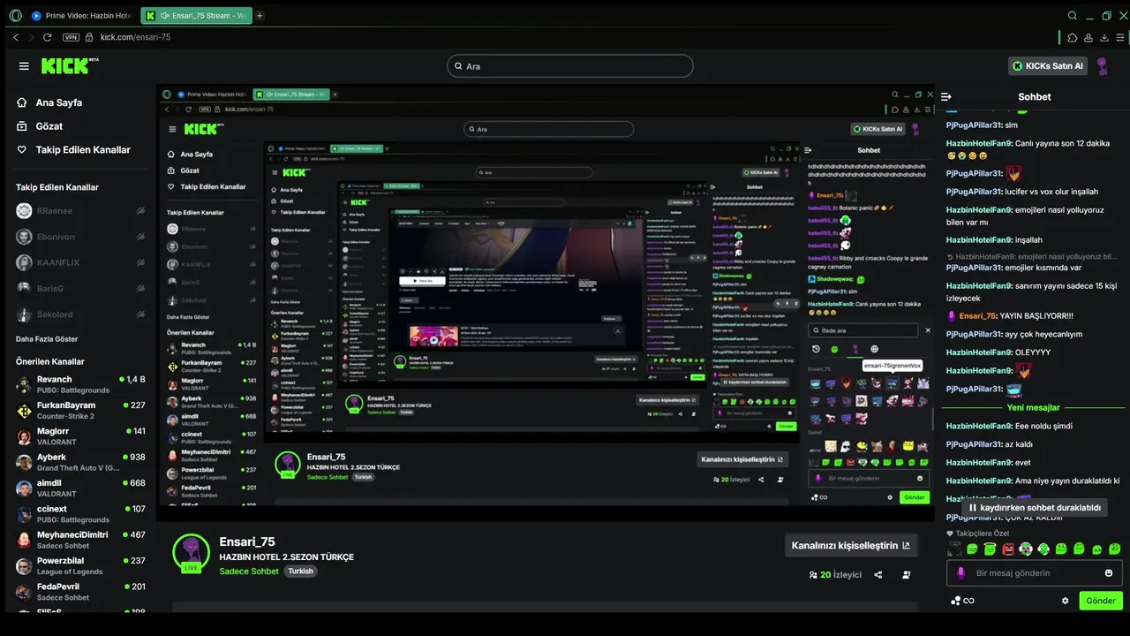This screenshot has height=636, width=1130.
Task: Toggle notifications for RRaenee channel
Action: click(x=140, y=211)
